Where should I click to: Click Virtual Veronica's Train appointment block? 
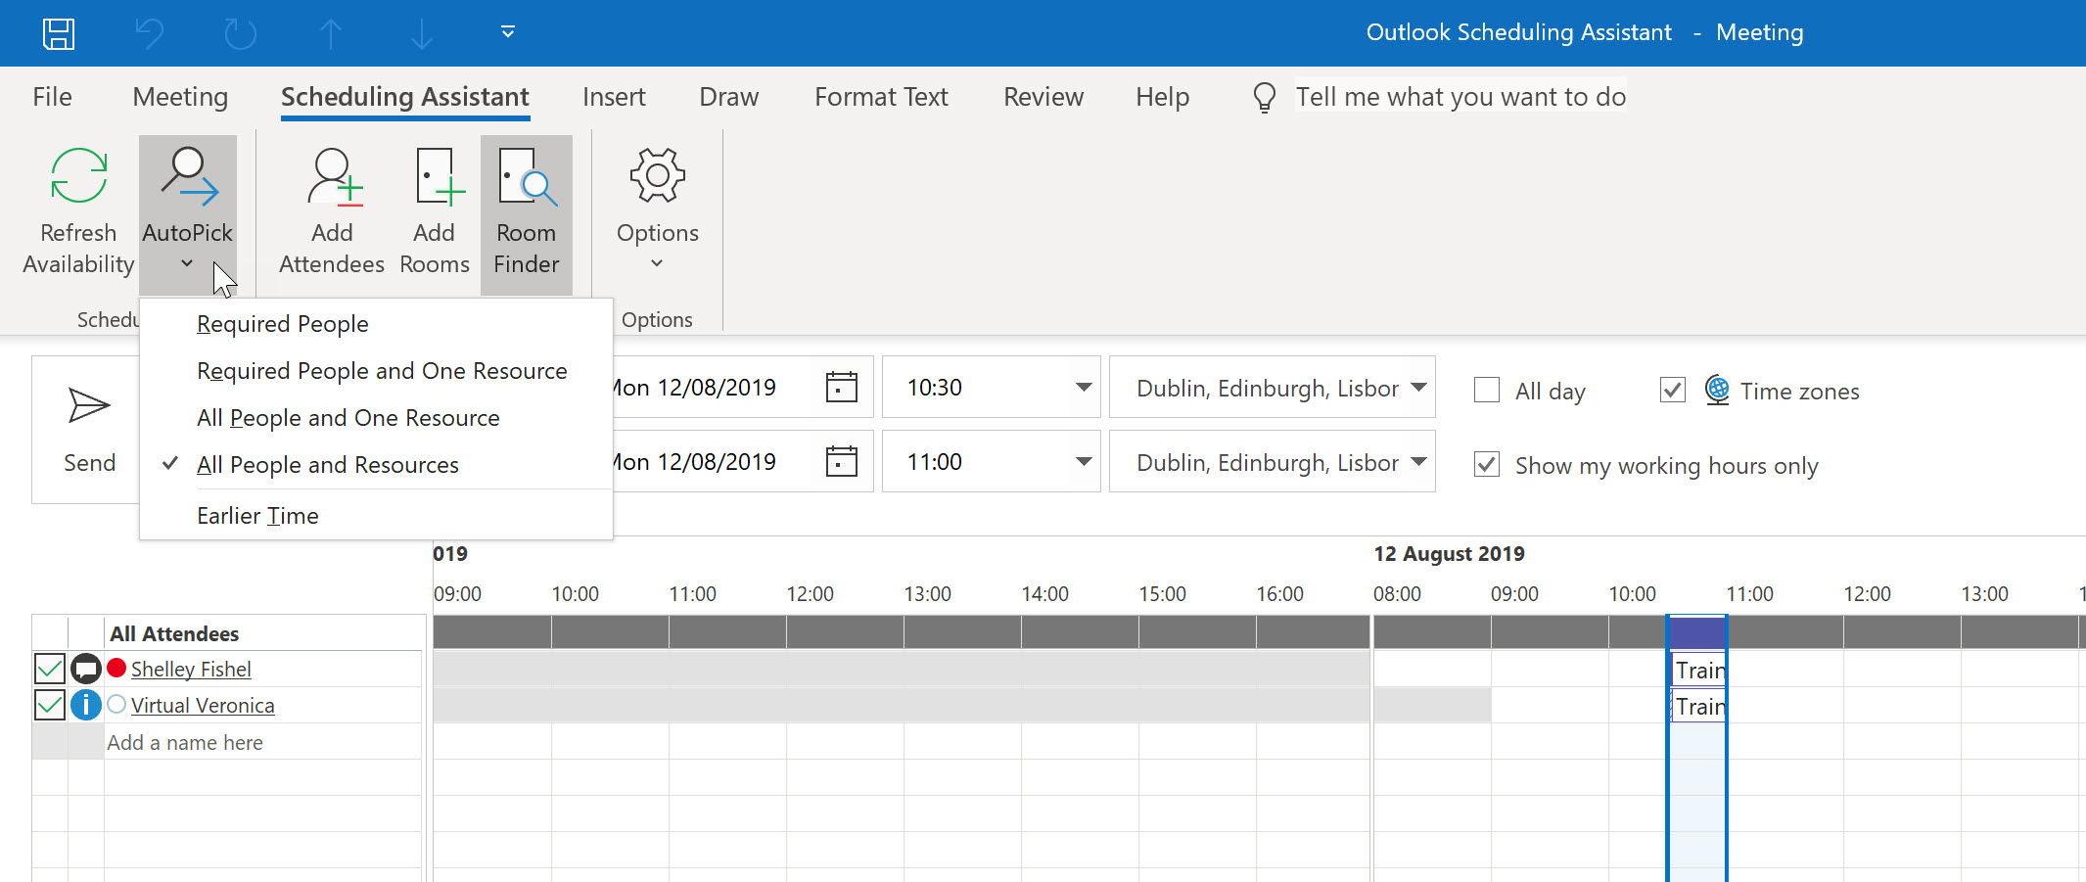click(1697, 706)
